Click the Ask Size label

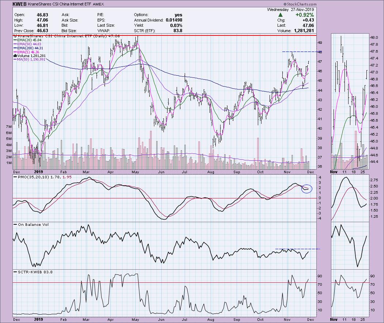(70, 20)
